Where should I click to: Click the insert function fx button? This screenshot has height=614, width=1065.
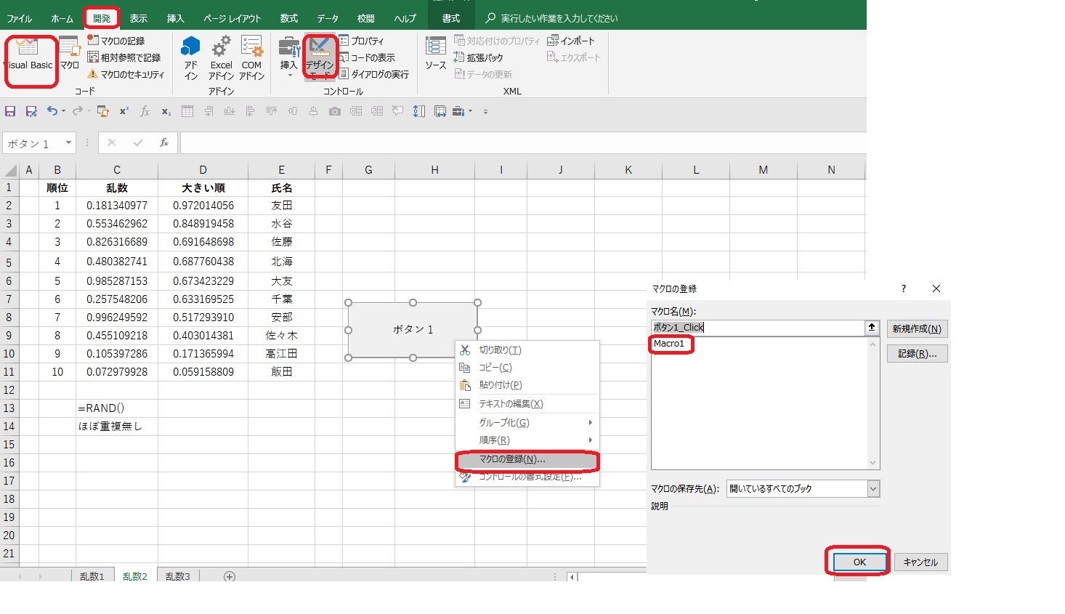coord(164,143)
